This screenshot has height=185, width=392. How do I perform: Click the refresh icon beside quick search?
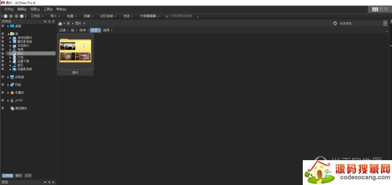[x=335, y=23]
